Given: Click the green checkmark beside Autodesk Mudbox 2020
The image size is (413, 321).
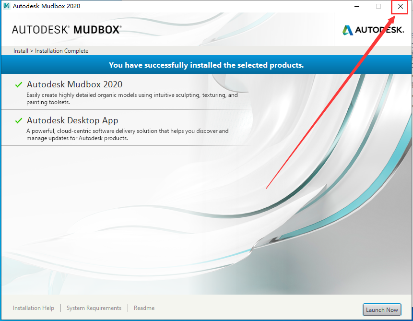Looking at the screenshot, I should click(x=18, y=85).
